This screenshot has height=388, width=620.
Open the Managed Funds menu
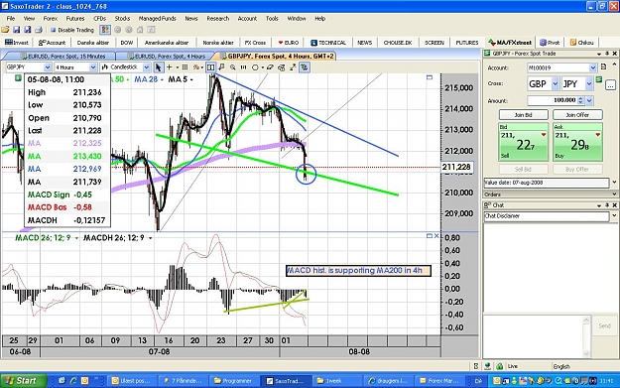click(x=157, y=18)
